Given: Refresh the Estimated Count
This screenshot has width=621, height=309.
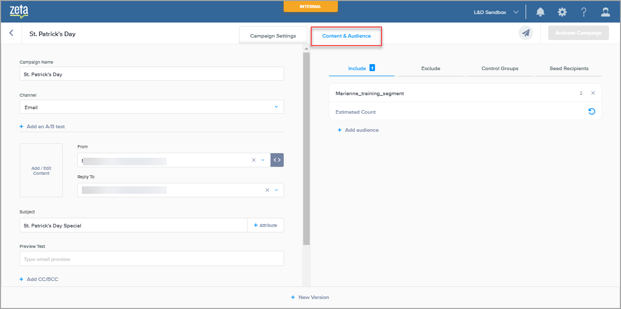Looking at the screenshot, I should (592, 112).
